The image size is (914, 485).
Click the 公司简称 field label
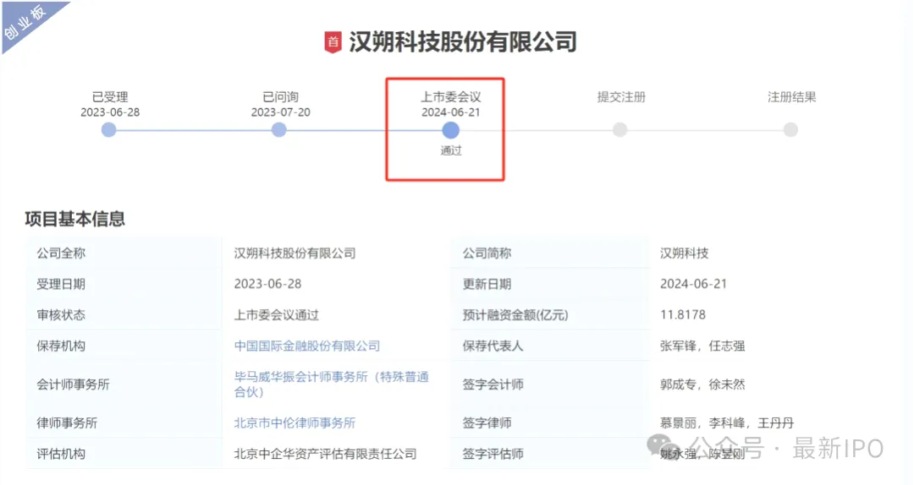pyautogui.click(x=487, y=253)
